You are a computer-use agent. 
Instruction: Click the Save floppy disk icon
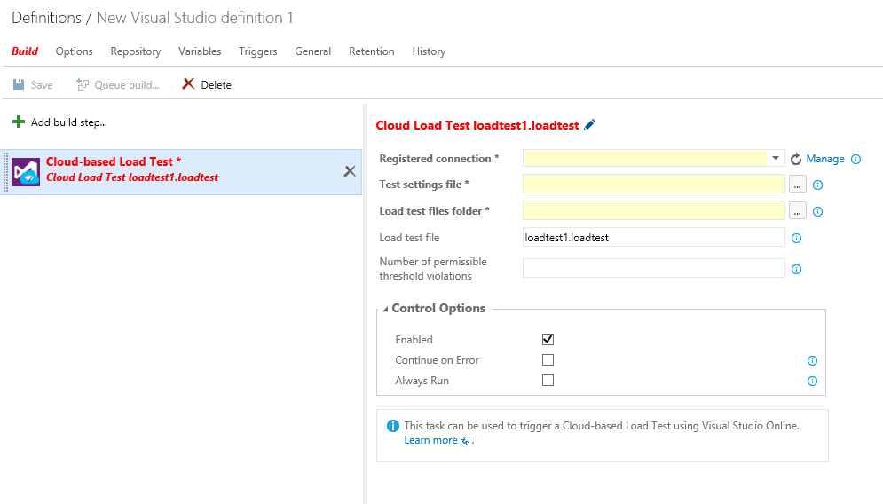(x=19, y=84)
